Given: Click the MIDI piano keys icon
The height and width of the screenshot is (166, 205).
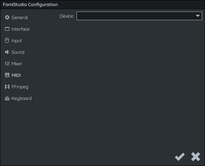Looking at the screenshot, I should point(7,75).
